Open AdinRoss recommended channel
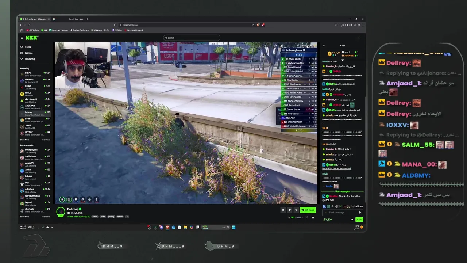Screen dimensions: 467x263 tap(35, 190)
